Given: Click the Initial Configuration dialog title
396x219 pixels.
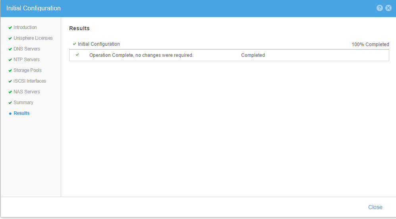Looking at the screenshot, I should pos(33,8).
